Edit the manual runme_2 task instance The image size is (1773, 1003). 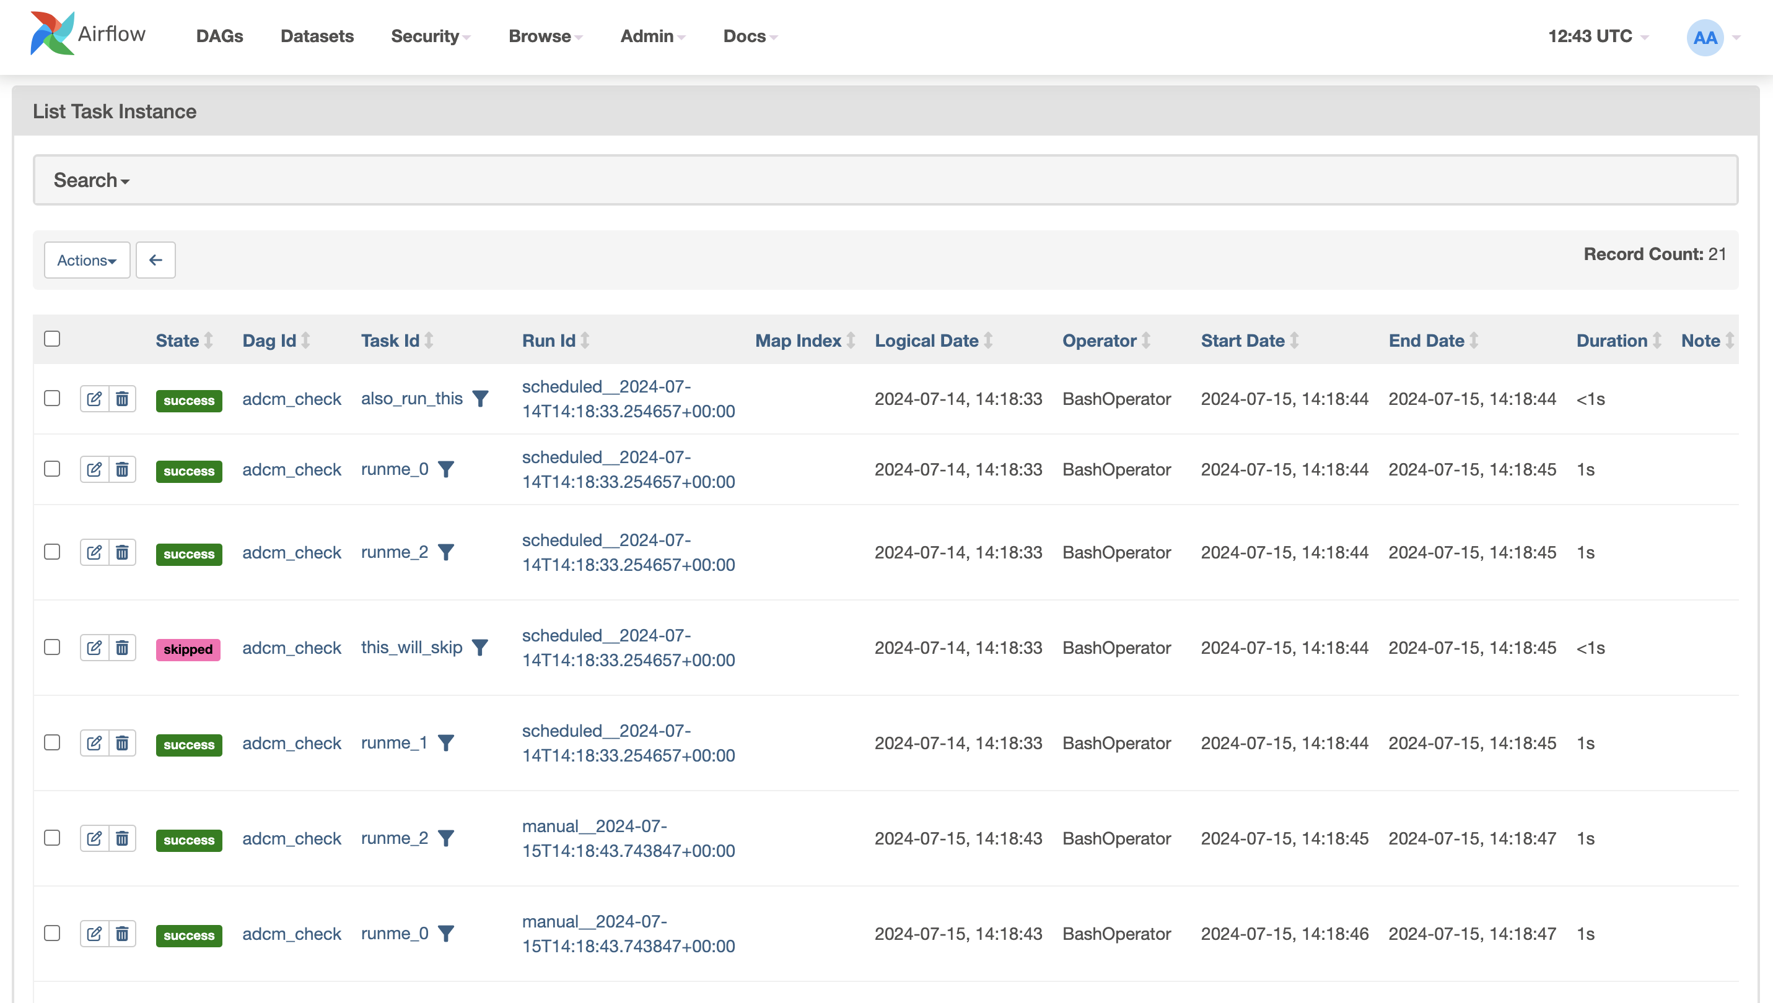(94, 838)
